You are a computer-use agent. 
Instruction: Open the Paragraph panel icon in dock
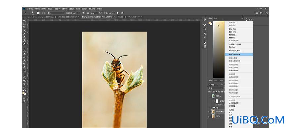pyautogui.click(x=205, y=37)
